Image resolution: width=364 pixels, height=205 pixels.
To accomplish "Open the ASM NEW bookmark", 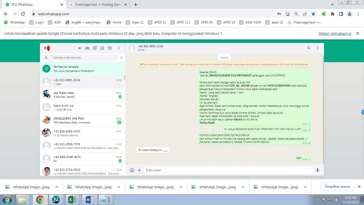I will [250, 22].
